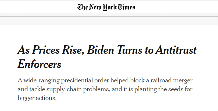Click the article summary paragraph
The image size is (218, 111).
pos(105,89)
